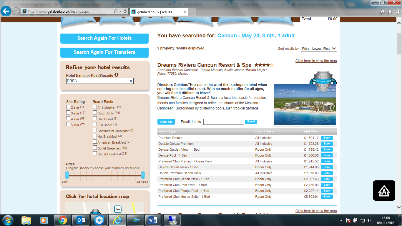The image size is (402, 226).
Task: Switch to the getabed.co.uk results tab
Action: [159, 12]
